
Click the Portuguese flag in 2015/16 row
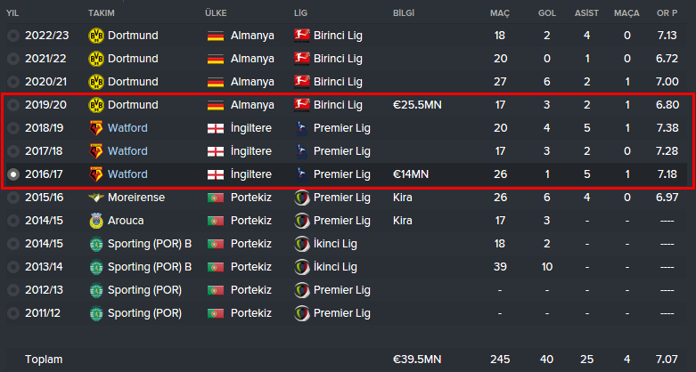tap(216, 198)
